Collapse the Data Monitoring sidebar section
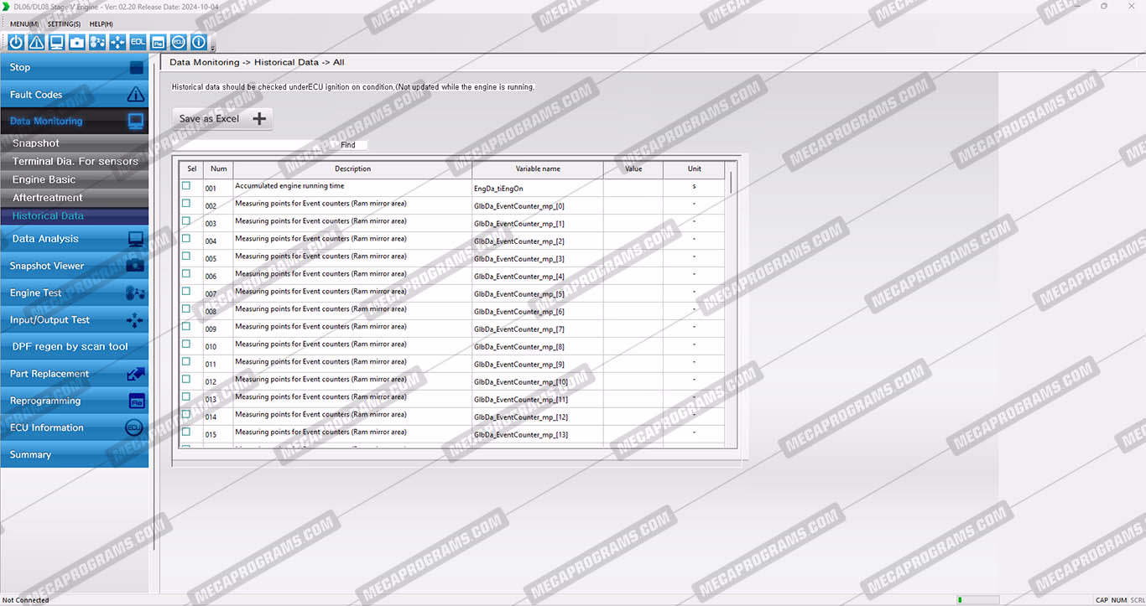This screenshot has height=606, width=1146. click(75, 122)
